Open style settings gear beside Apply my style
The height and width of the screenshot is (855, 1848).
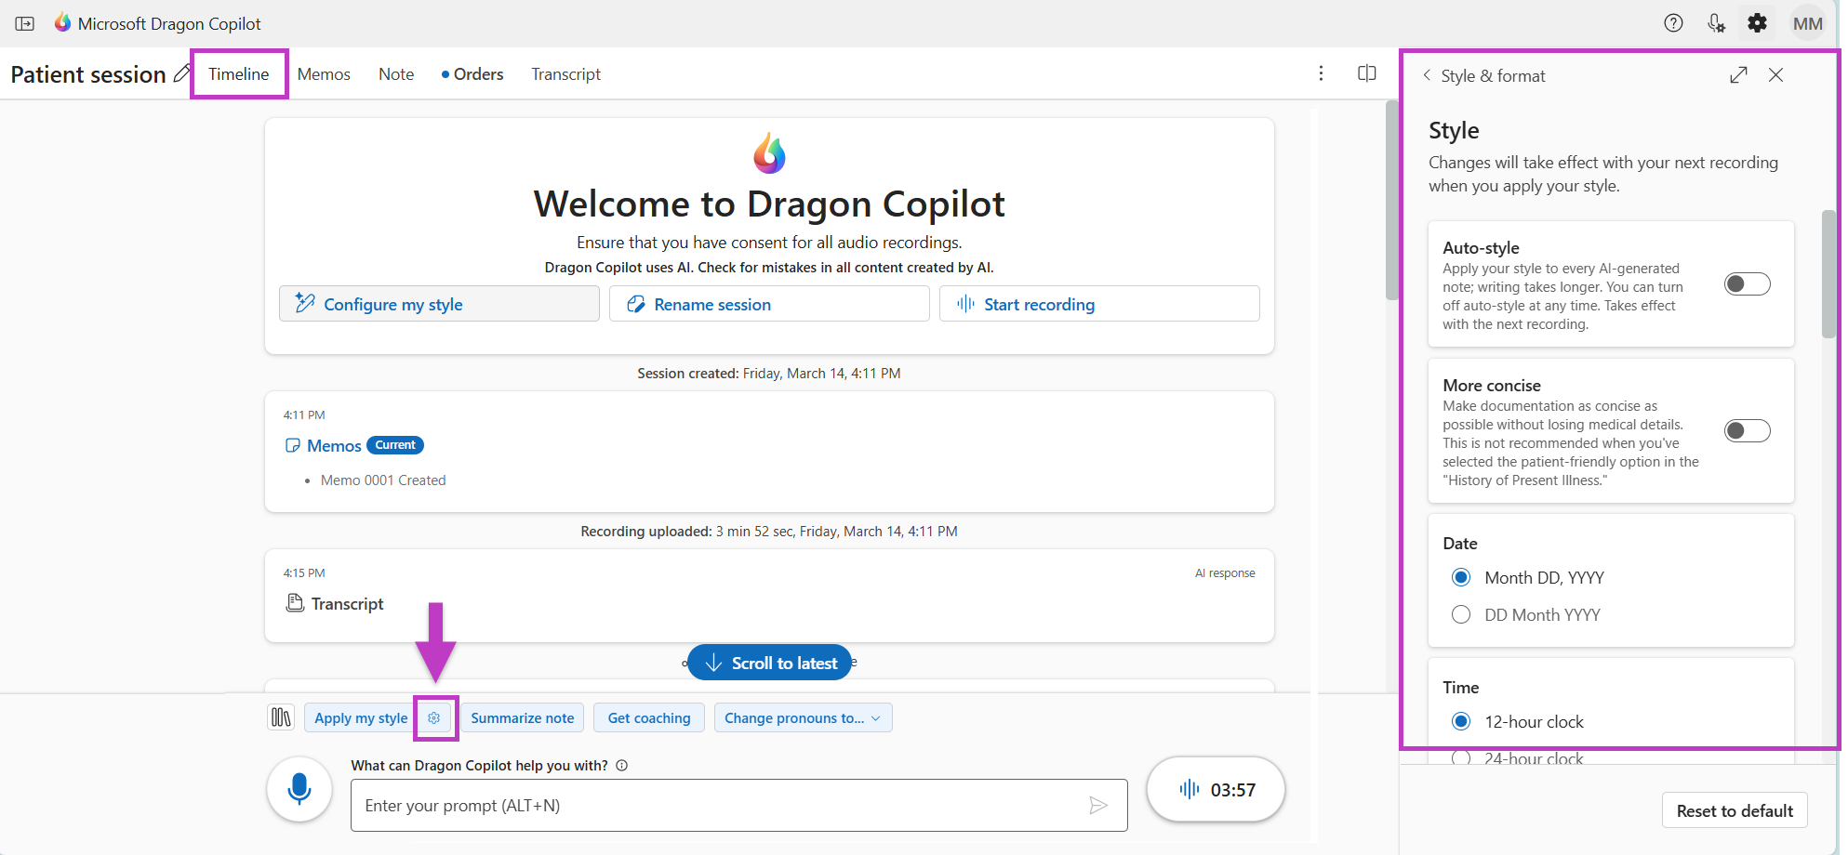coord(434,717)
